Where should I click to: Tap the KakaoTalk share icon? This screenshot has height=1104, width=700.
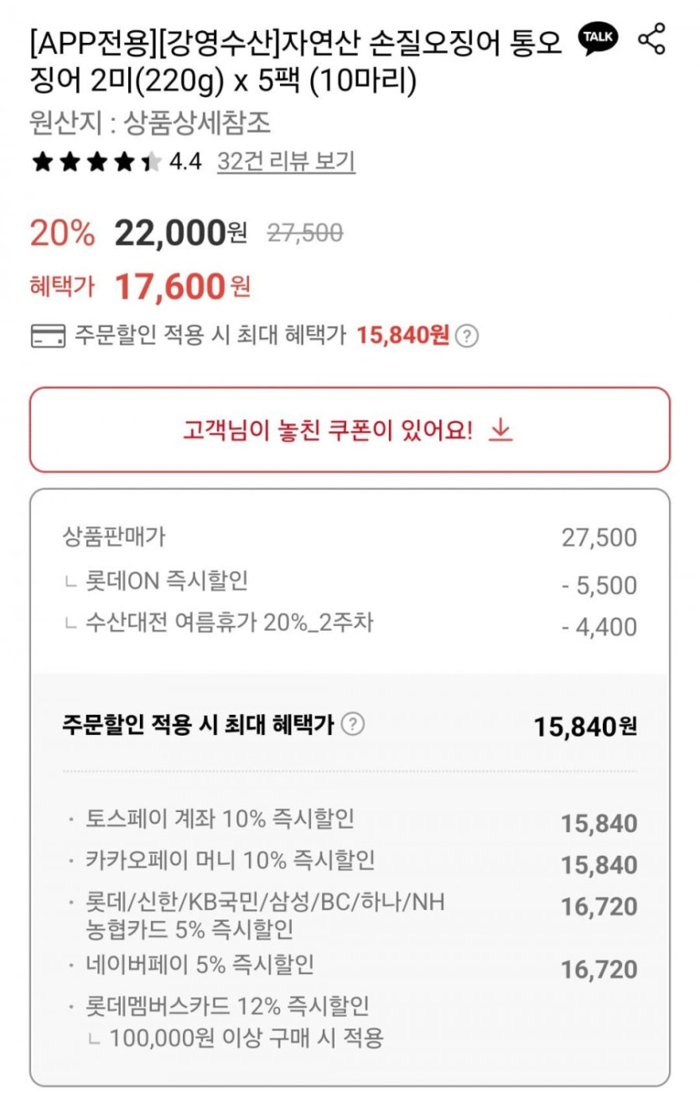(x=599, y=39)
